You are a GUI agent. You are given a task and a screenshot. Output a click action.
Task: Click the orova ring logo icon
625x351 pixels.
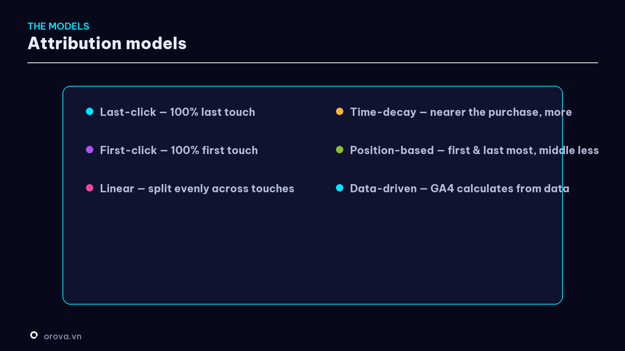34,335
